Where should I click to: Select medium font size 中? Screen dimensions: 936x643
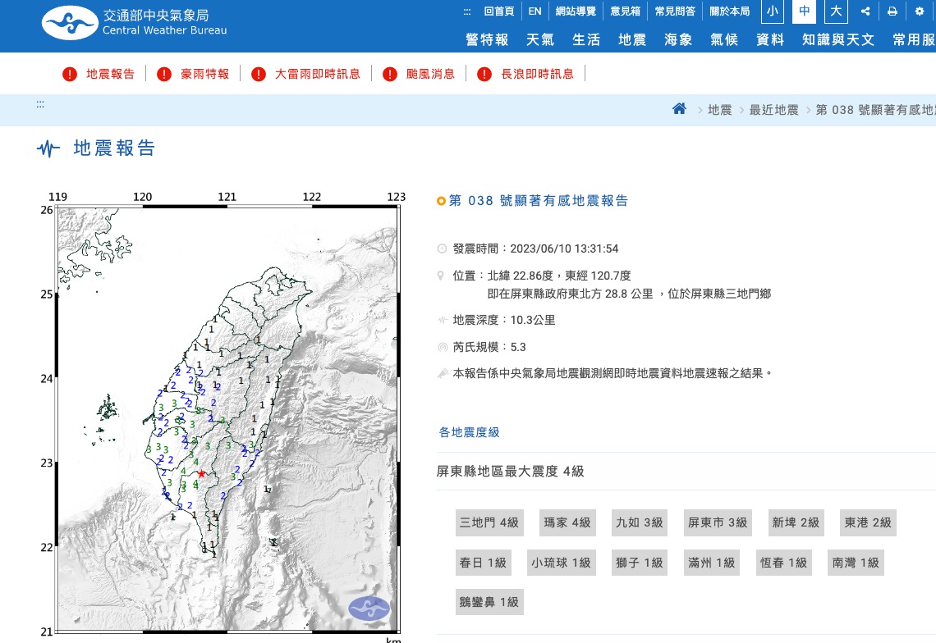pos(804,11)
